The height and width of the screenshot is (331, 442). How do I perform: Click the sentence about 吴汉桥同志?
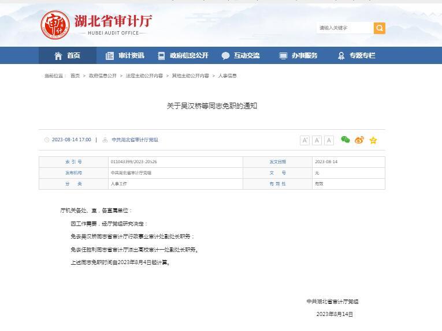pos(132,236)
